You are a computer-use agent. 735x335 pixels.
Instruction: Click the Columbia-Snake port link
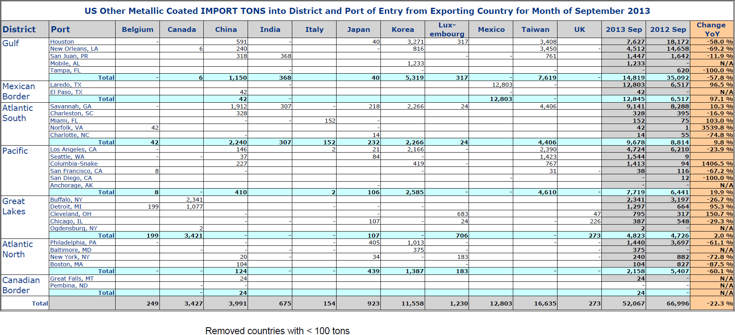(74, 164)
